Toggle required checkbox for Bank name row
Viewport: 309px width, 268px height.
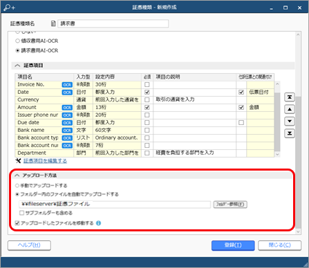147,130
